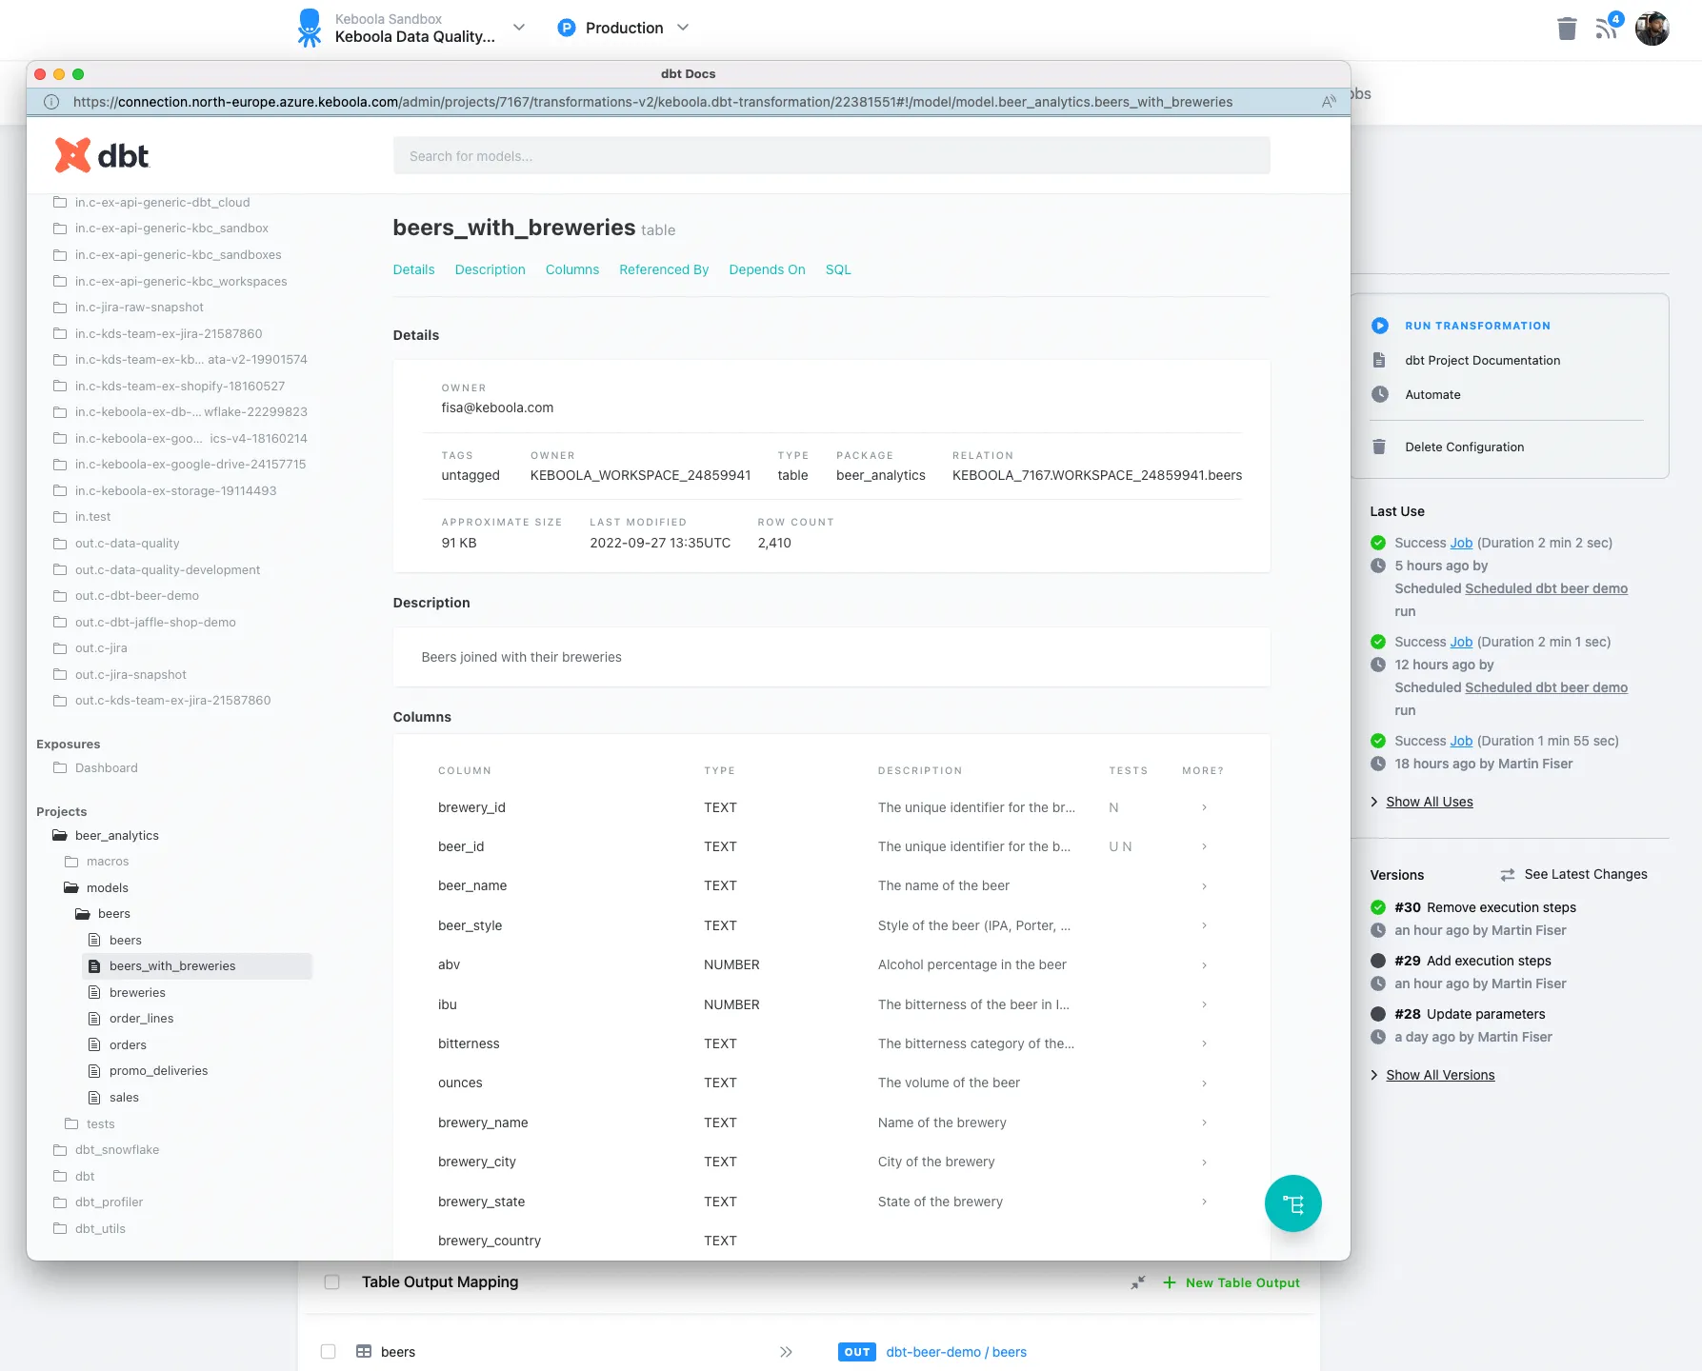Viewport: 1702px width, 1371px height.
Task: Toggle the Table Output Mapping select-all checkbox
Action: point(331,1282)
